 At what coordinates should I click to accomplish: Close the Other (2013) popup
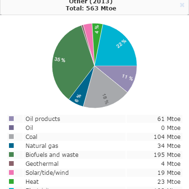[182, 5]
